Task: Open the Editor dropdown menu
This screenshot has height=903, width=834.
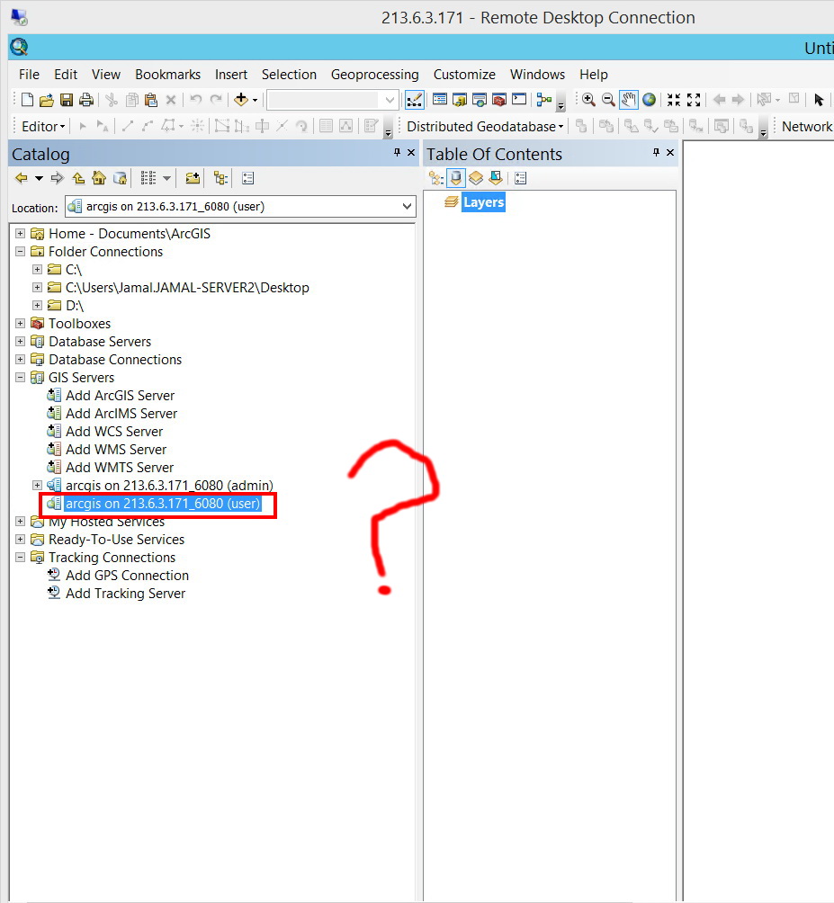Action: (x=43, y=126)
